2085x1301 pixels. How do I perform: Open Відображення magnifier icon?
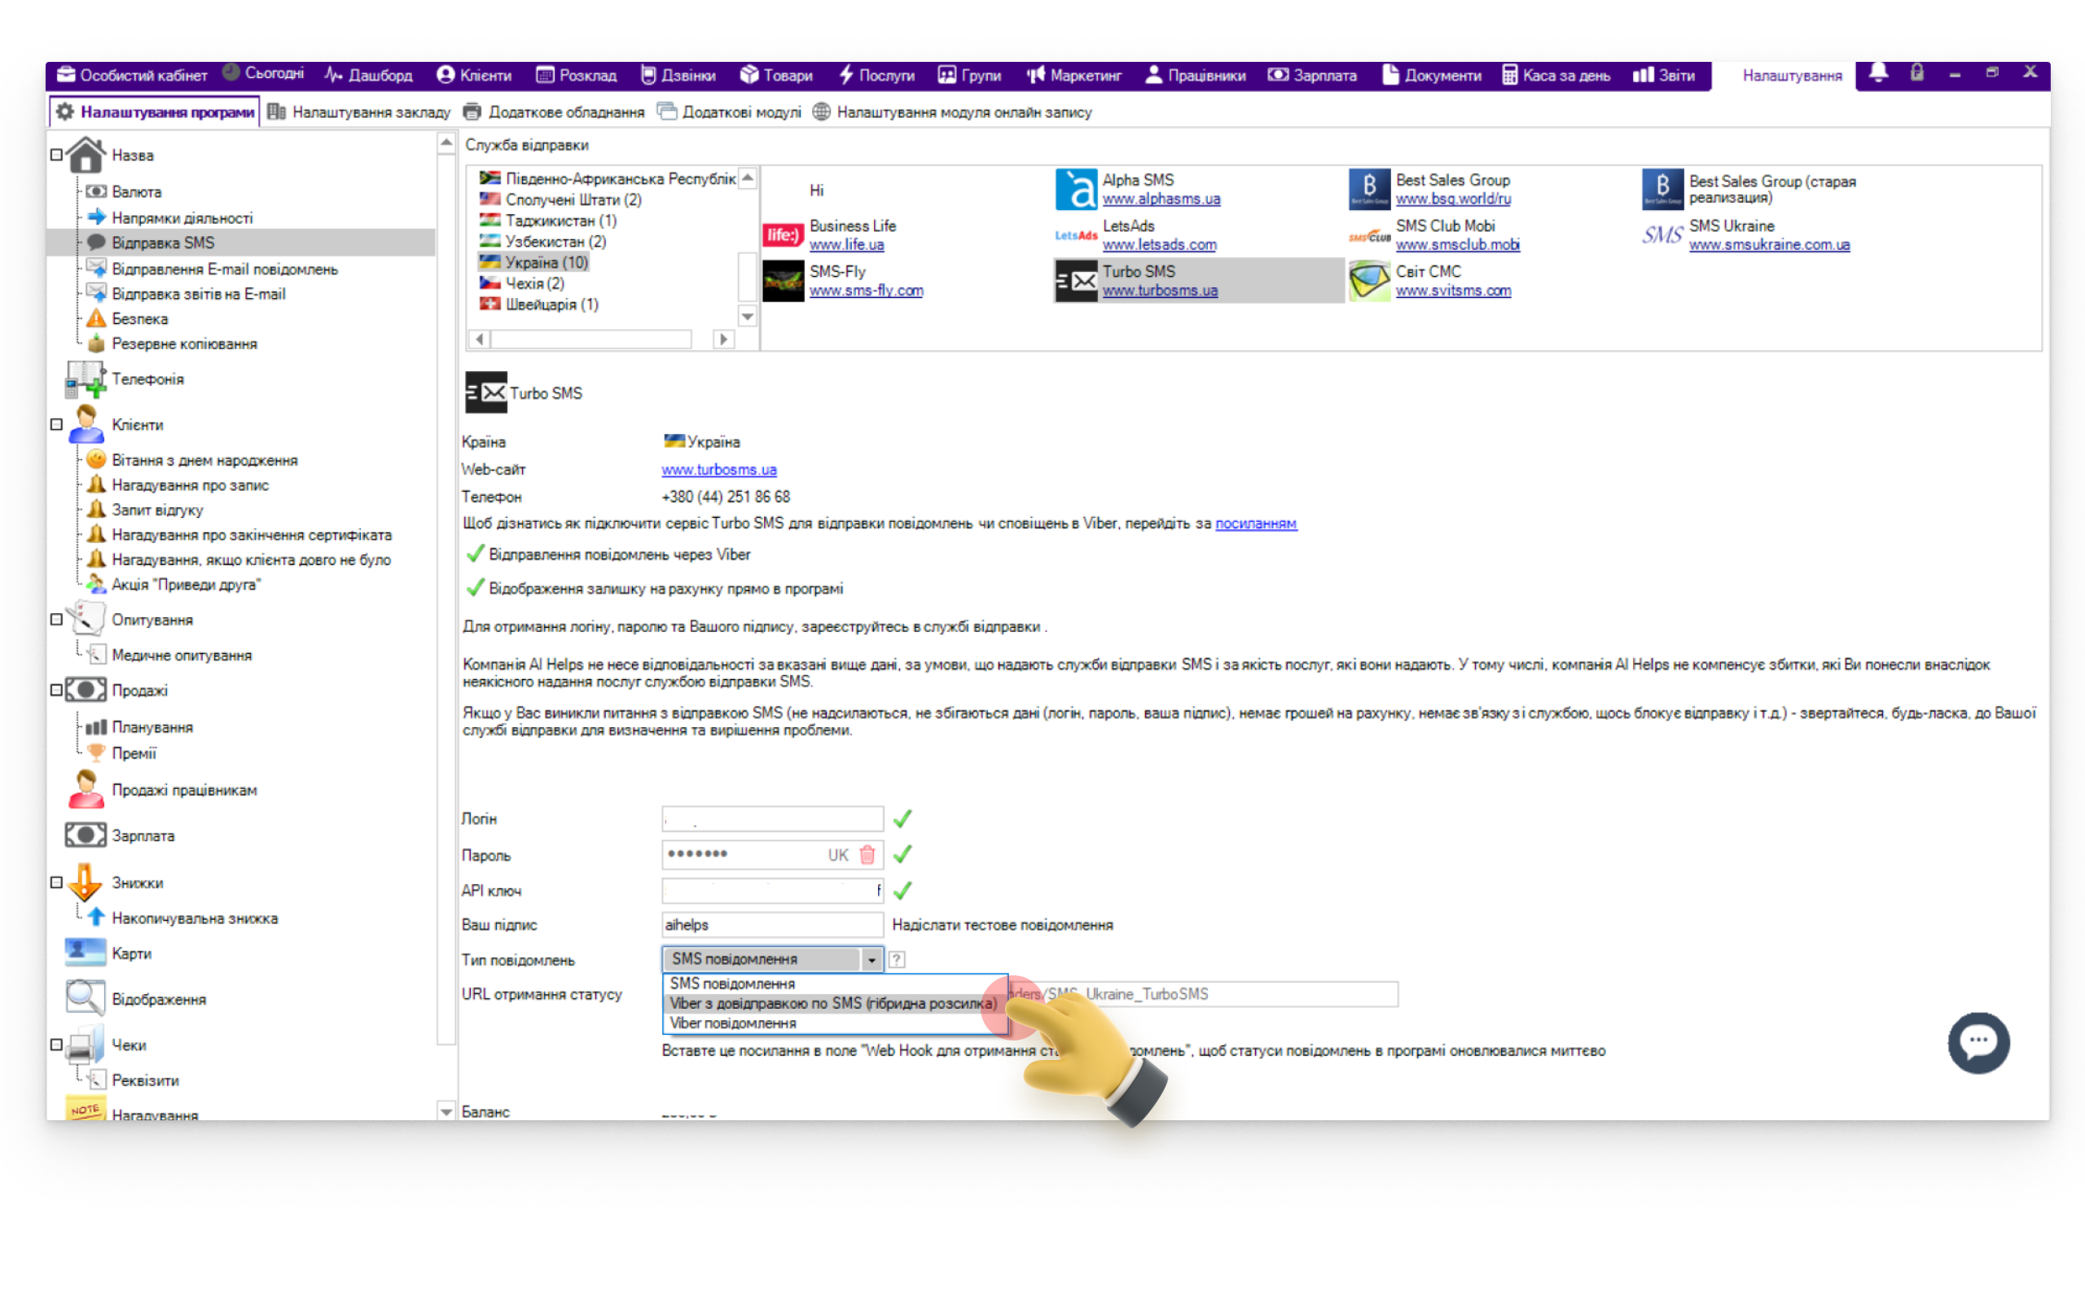click(86, 999)
